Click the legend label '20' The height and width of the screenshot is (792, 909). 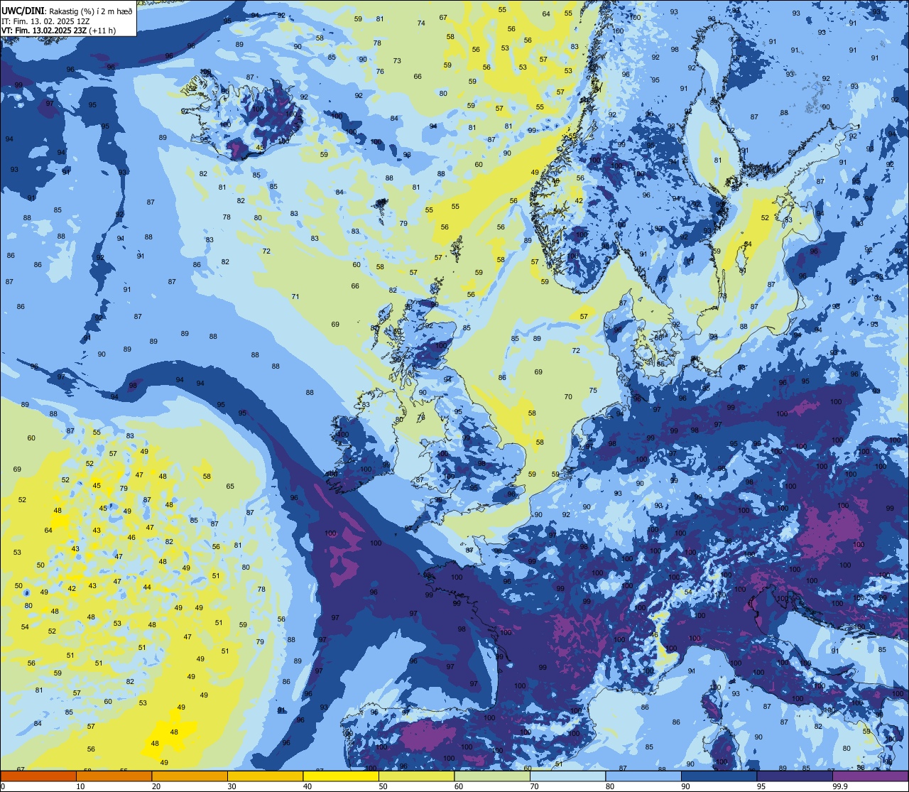pyautogui.click(x=156, y=786)
